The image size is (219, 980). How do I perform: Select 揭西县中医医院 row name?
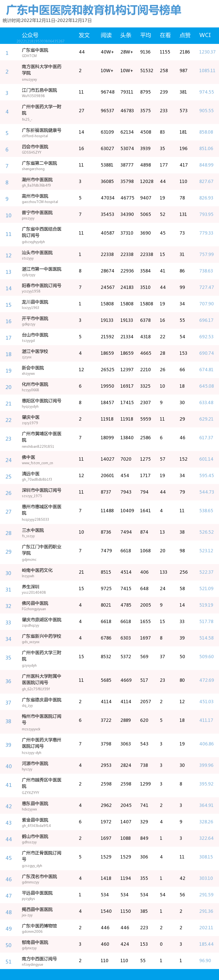37,909
